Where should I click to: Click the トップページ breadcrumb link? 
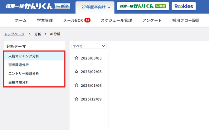(14, 34)
